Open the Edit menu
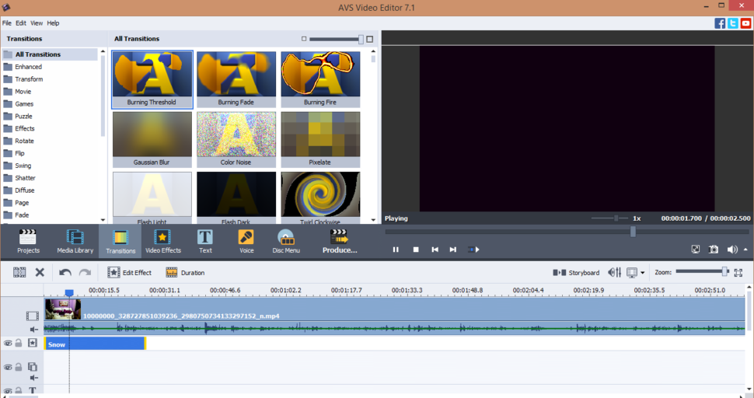The height and width of the screenshot is (398, 754). (21, 23)
